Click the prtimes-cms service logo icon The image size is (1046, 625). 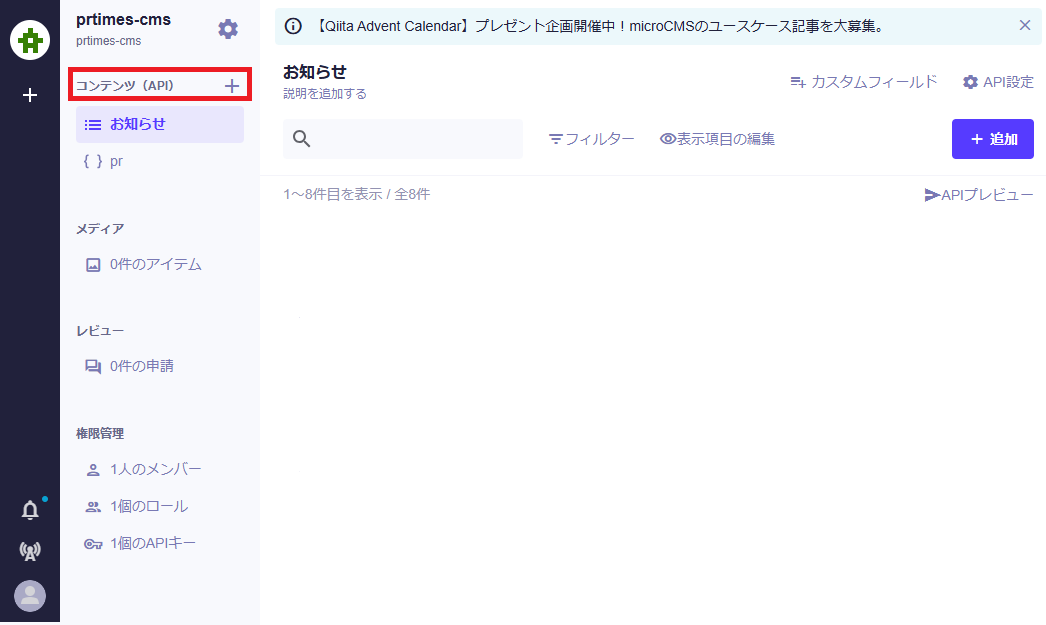point(30,40)
